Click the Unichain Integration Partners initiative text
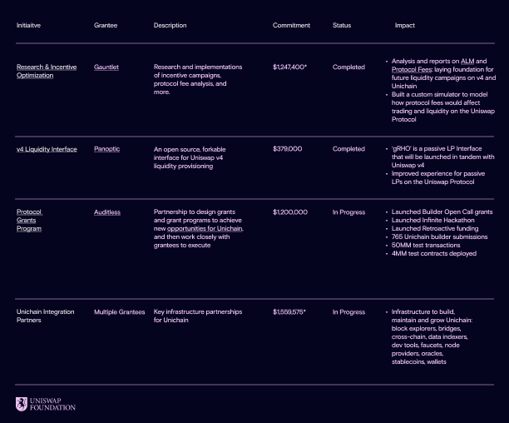Image resolution: width=509 pixels, height=423 pixels. (45, 316)
